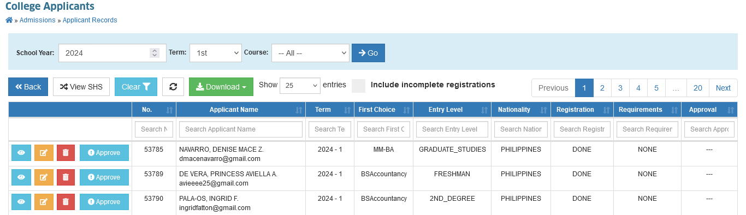Click the home icon in breadcrumb

pyautogui.click(x=9, y=20)
